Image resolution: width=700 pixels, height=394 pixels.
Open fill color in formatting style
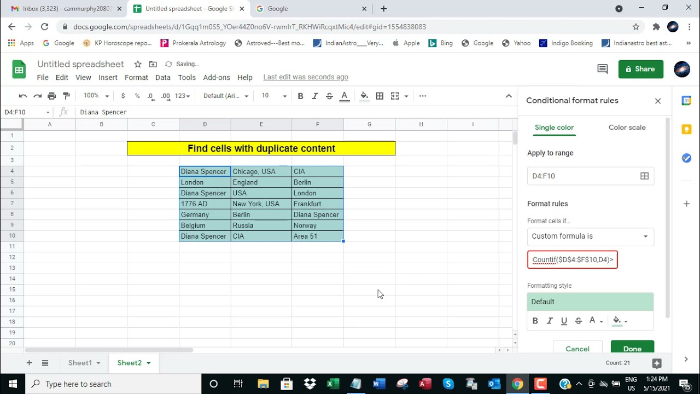pos(620,321)
